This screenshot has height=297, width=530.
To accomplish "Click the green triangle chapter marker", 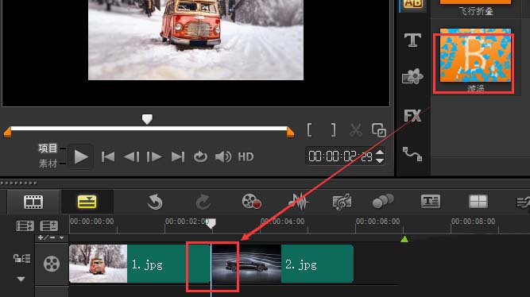I will point(404,239).
